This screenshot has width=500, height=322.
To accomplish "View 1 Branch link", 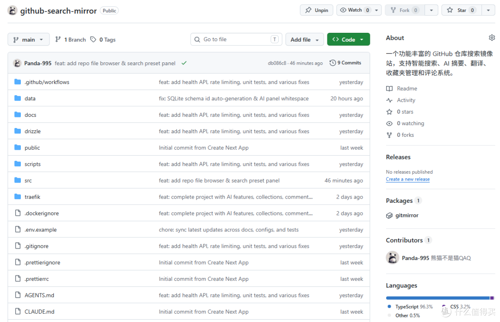I will click(x=70, y=39).
